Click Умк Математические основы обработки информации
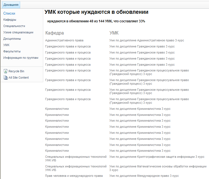The image size is (209, 179). pyautogui.click(x=158, y=168)
